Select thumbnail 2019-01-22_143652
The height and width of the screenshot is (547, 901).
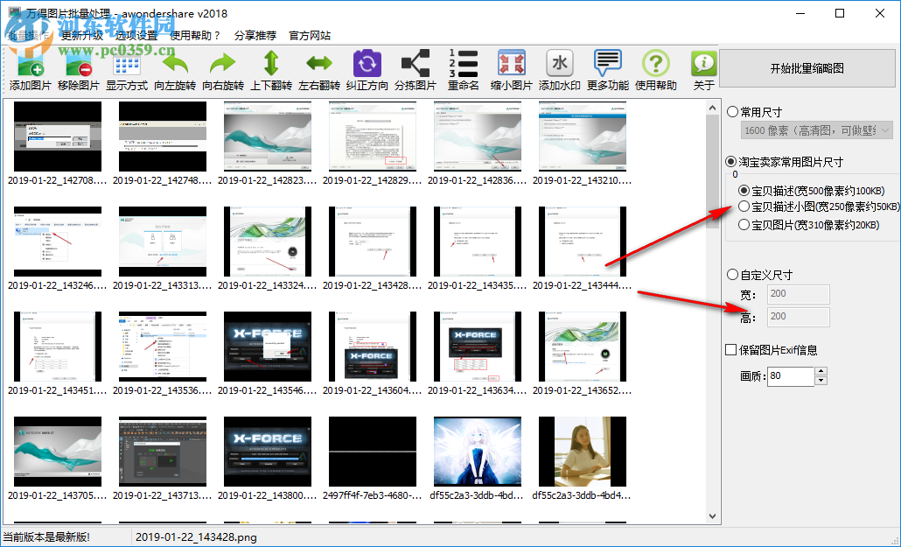click(583, 347)
